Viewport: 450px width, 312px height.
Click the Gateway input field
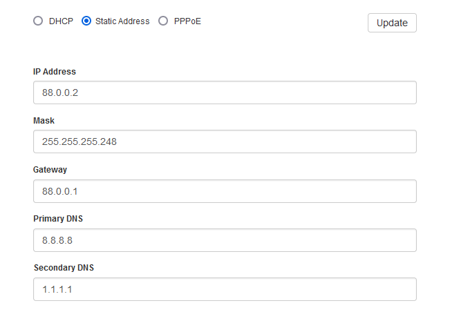click(x=225, y=191)
